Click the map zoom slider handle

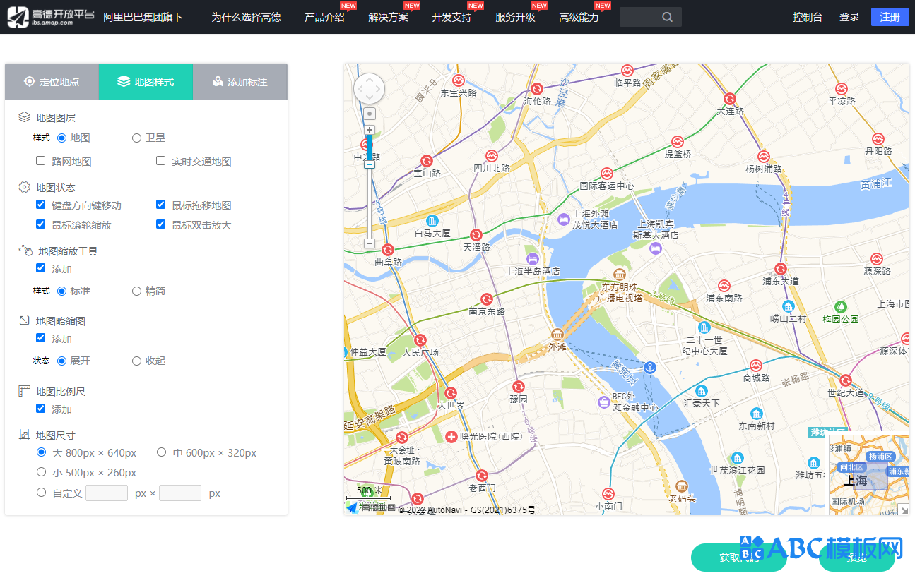(369, 164)
